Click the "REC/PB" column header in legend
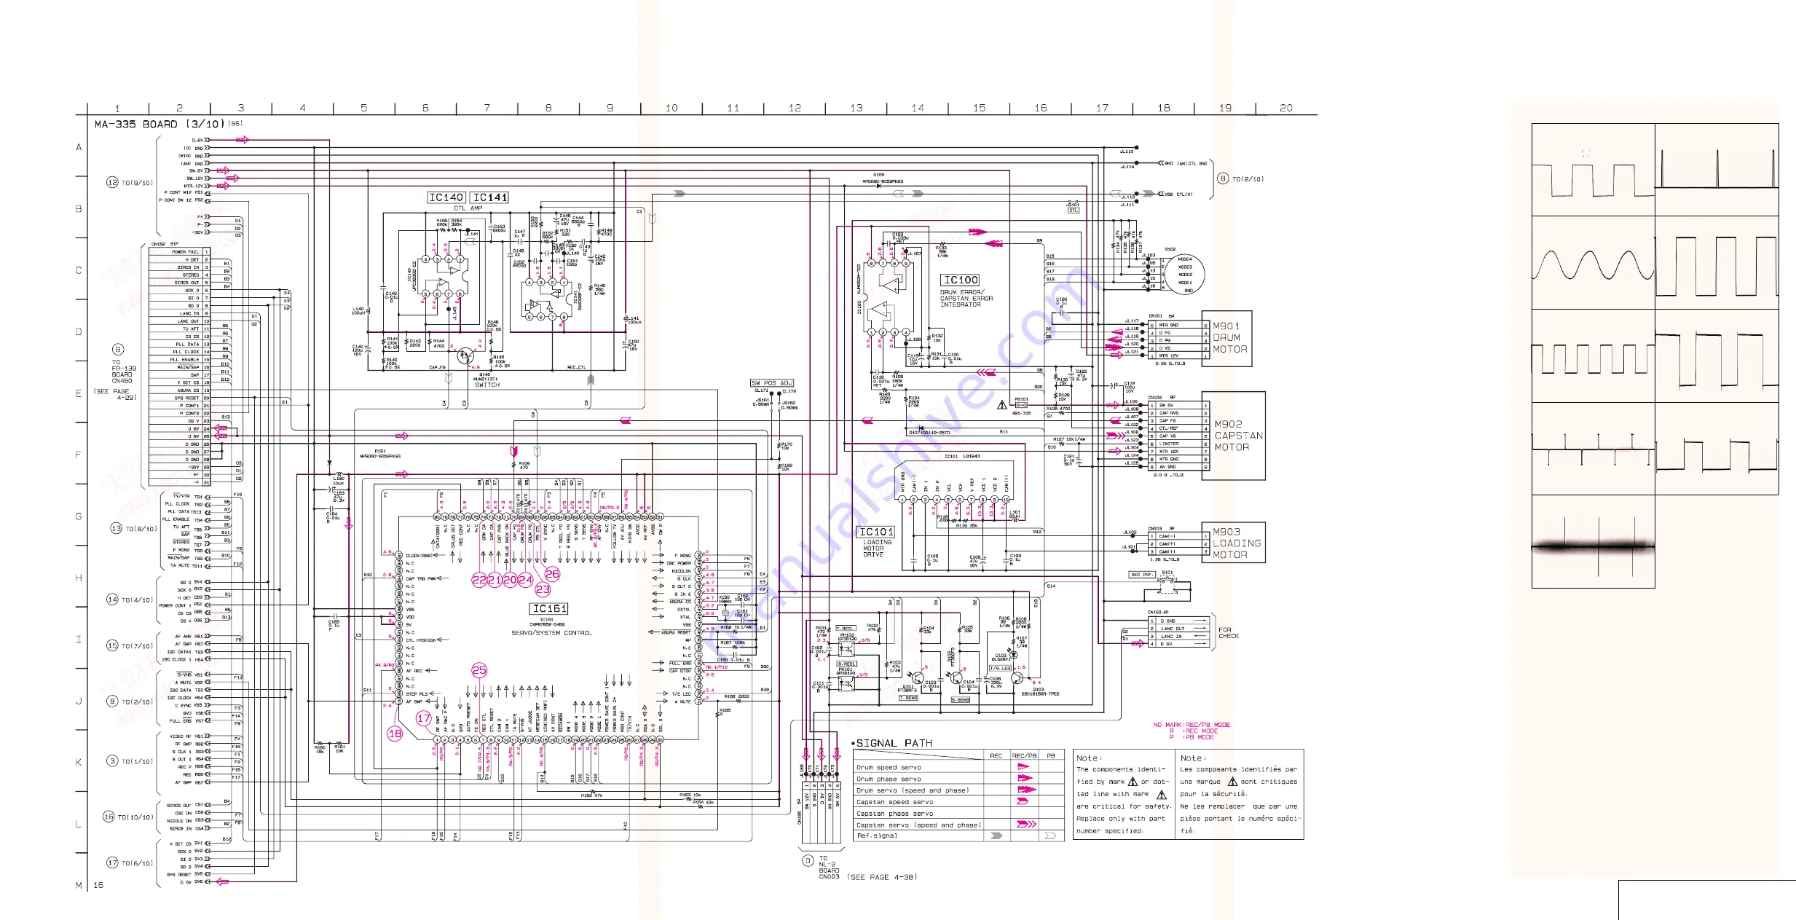 tap(1024, 756)
